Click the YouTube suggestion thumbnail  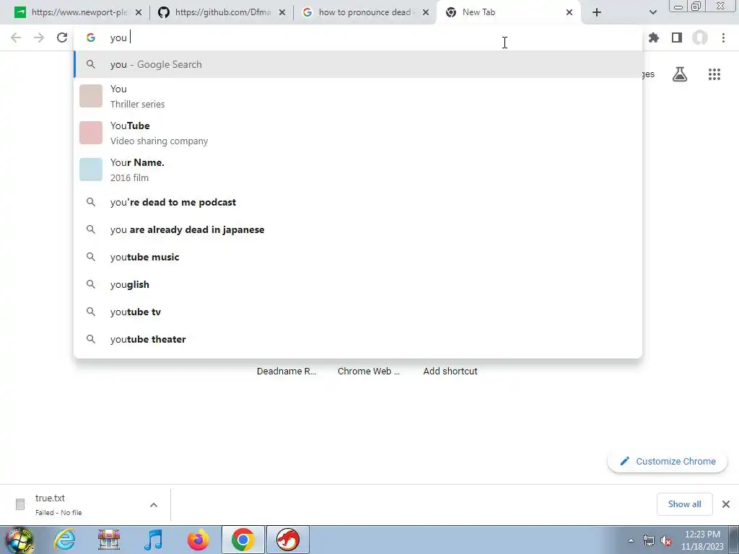90,133
